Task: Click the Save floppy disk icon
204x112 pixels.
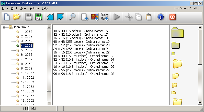Action: pyautogui.click(x=29, y=17)
